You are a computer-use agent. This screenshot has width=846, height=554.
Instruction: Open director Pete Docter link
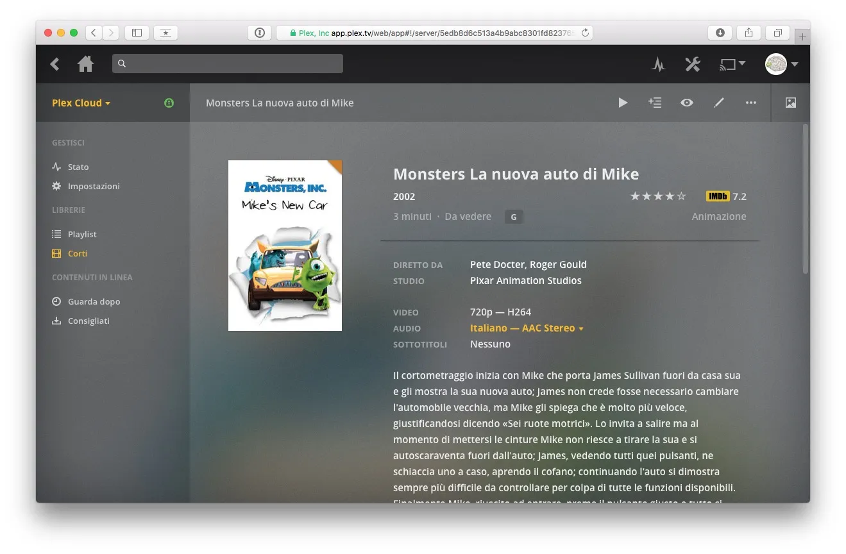pyautogui.click(x=497, y=264)
